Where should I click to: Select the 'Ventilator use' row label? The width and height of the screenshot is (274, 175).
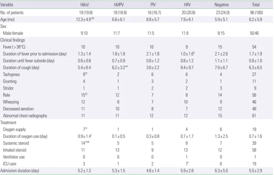(14, 157)
